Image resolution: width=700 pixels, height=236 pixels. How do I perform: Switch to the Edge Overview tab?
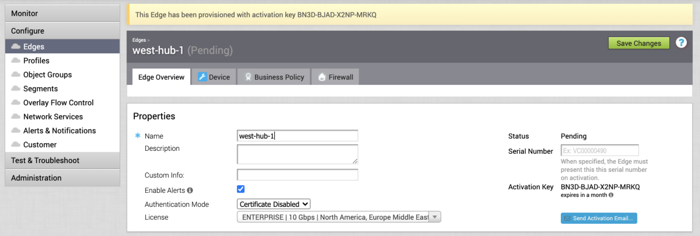point(161,77)
